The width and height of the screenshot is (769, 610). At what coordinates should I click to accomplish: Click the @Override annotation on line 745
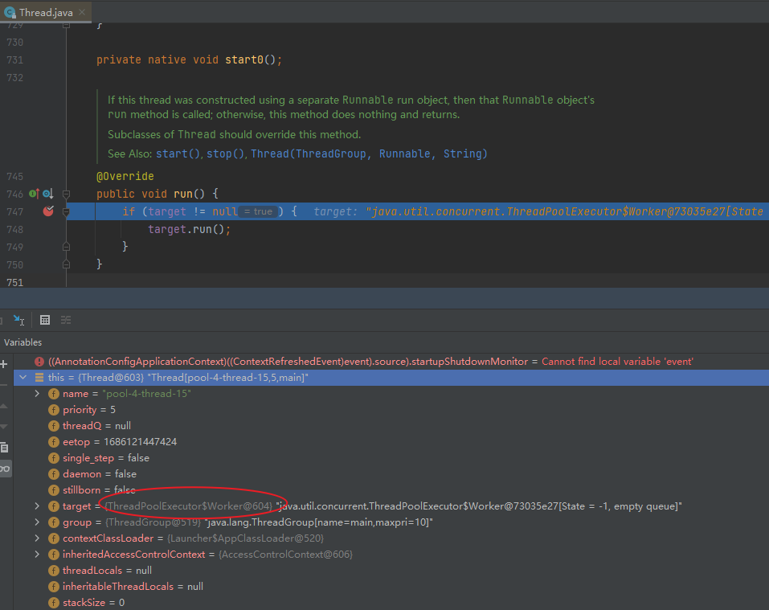(125, 176)
